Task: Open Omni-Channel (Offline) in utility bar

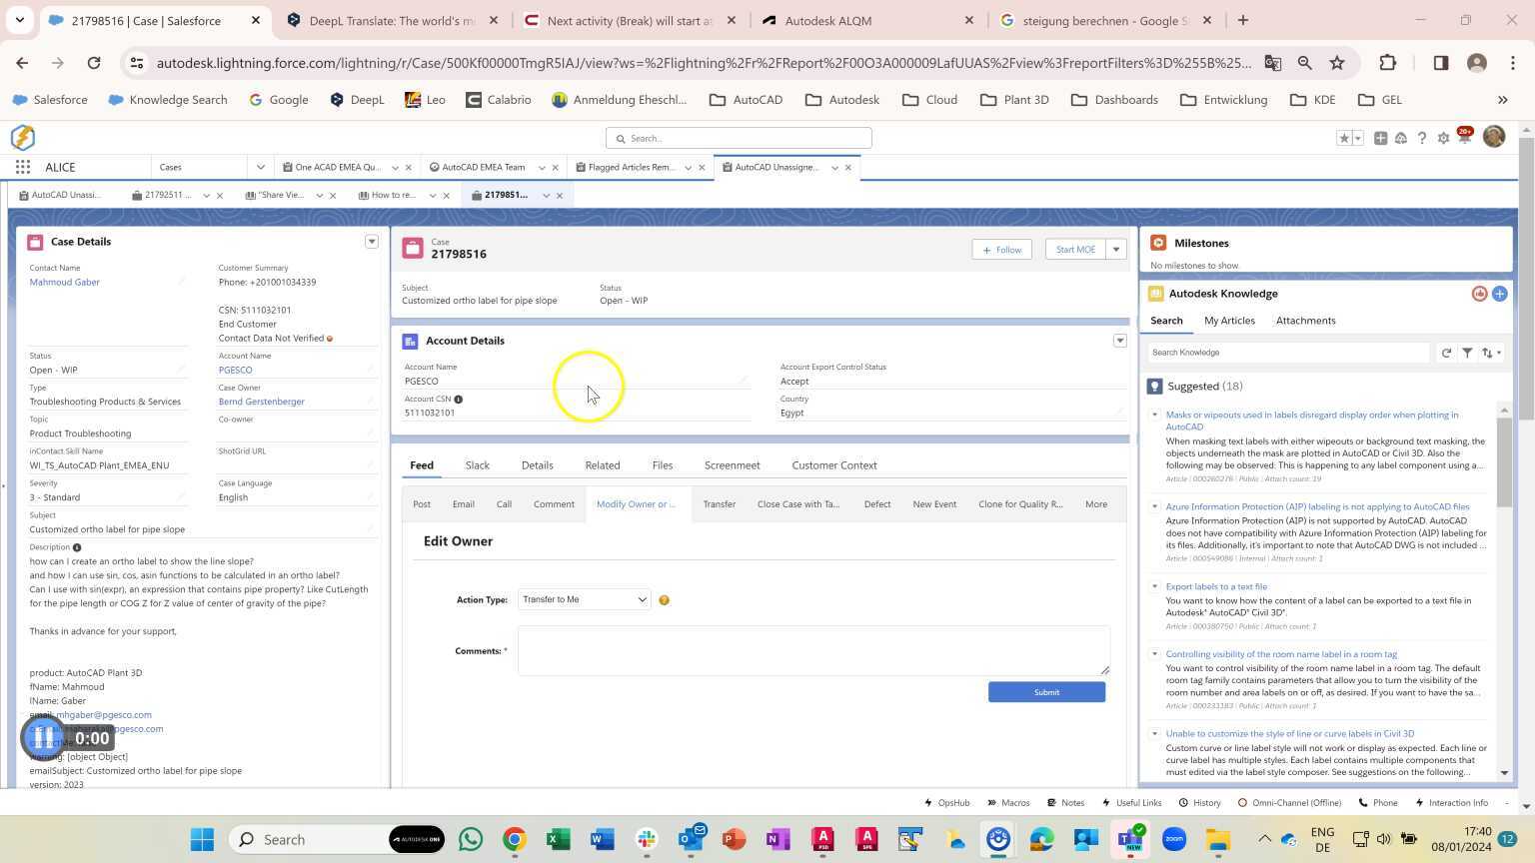Action: tap(1289, 803)
